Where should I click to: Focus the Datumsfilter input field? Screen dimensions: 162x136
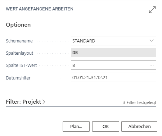(113, 77)
